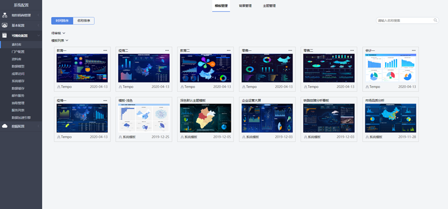
Task: Open 数据模型 in the sidebar
Action: pyautogui.click(x=18, y=66)
